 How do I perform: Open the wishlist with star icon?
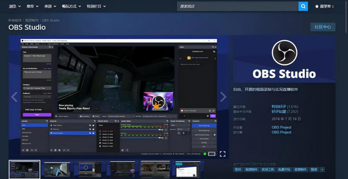click(x=324, y=6)
